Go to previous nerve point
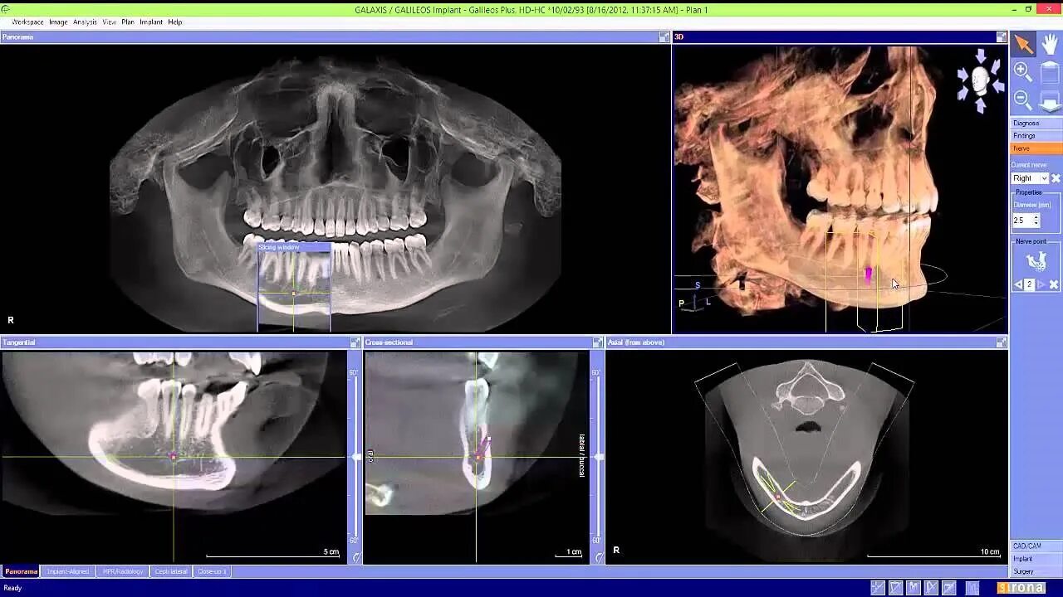 [x=1018, y=284]
